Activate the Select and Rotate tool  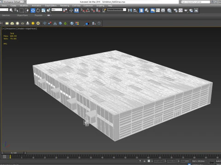[x=38, y=11]
